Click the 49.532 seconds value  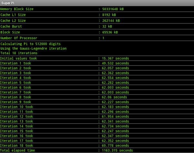pos(115,63)
